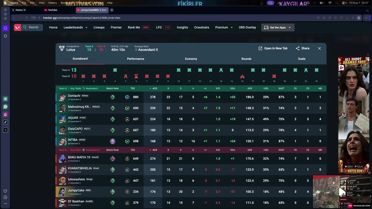This screenshot has width=372, height=209.
Task: Open Instagram in the Opera sidebar
Action: tap(5, 114)
